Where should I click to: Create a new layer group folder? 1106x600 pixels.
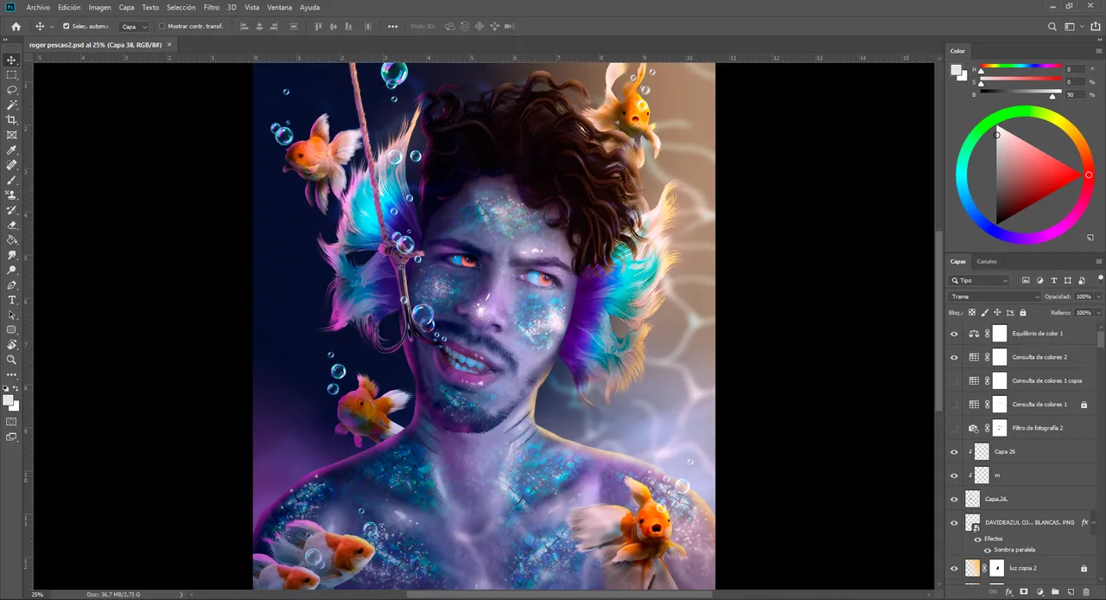pos(1056,592)
